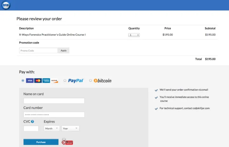This screenshot has width=229, height=147.
Task: Click the secure padlock badge
Action: point(67,142)
